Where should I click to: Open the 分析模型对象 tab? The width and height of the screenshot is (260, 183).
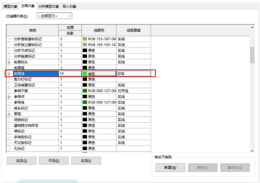[x=49, y=7]
